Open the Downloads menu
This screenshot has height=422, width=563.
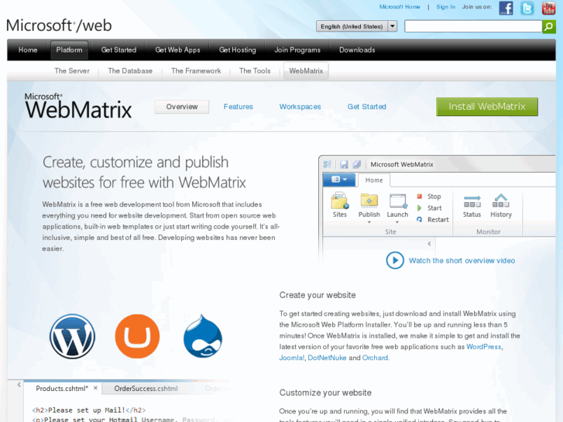pyautogui.click(x=357, y=50)
